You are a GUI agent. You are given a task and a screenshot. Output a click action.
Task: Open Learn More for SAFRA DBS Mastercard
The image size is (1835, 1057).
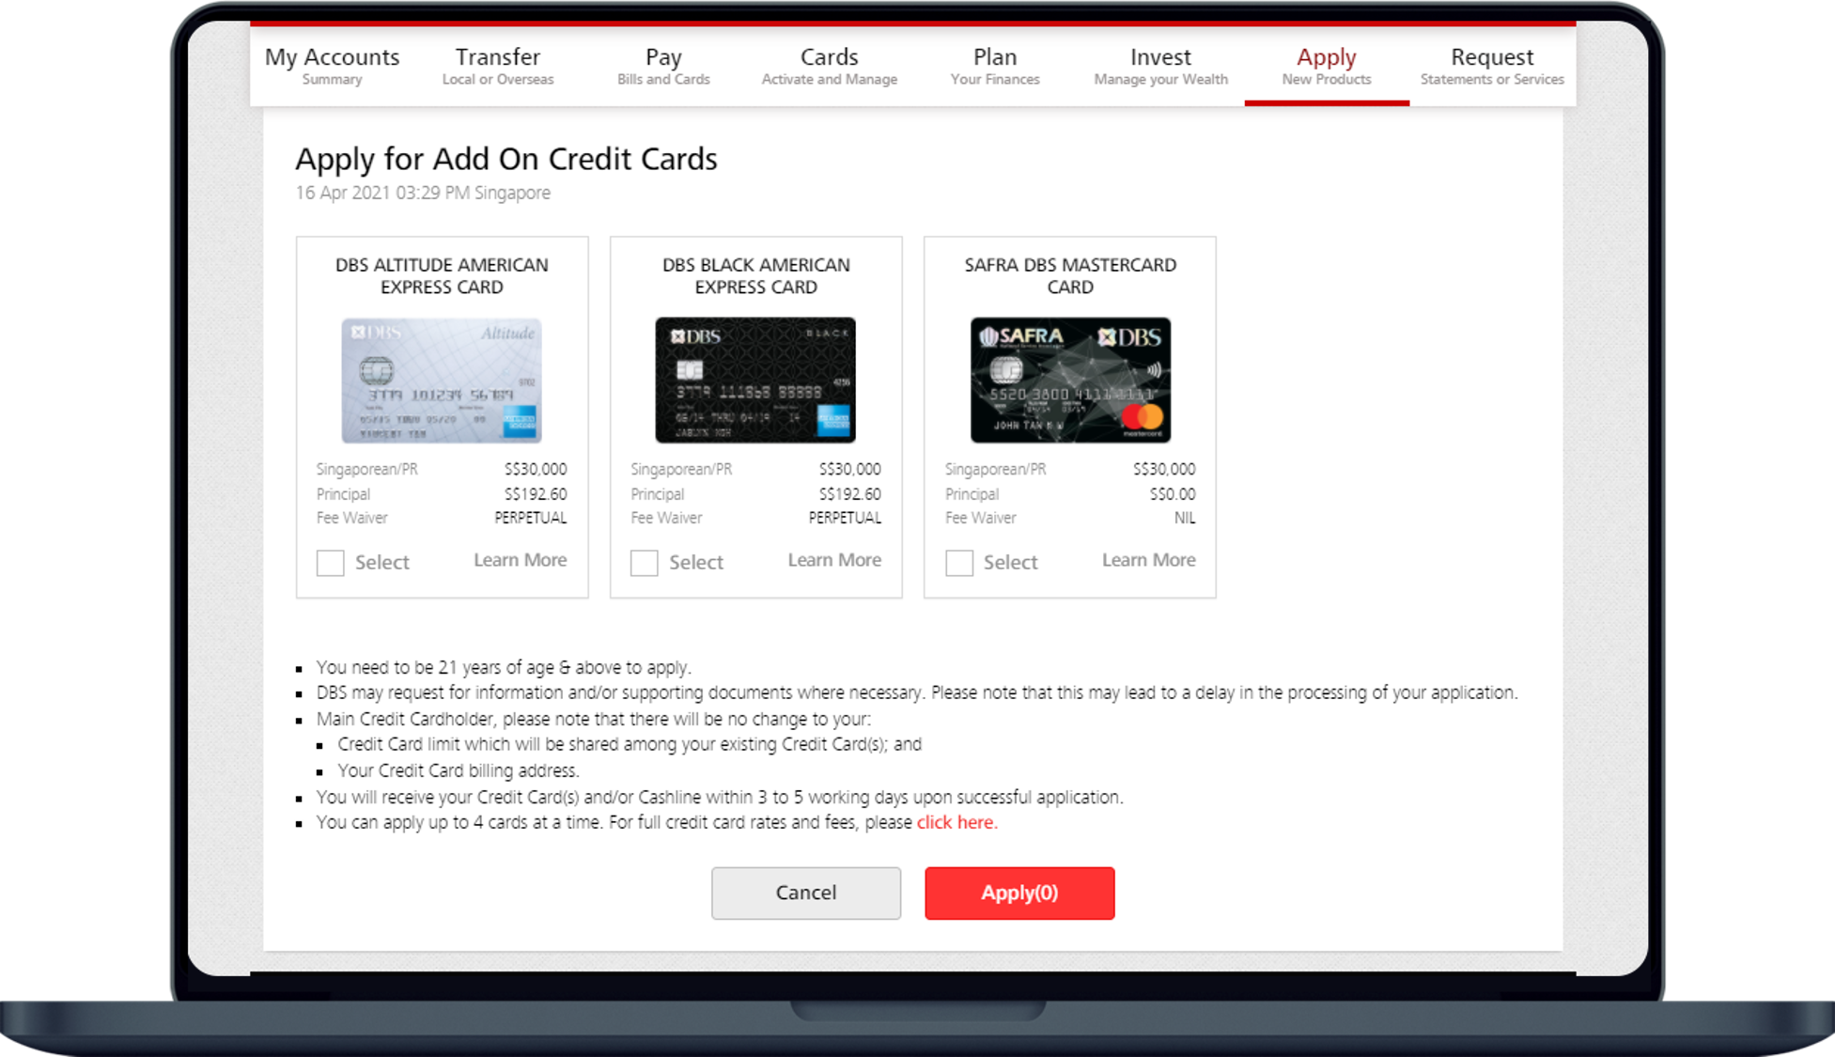click(x=1148, y=560)
